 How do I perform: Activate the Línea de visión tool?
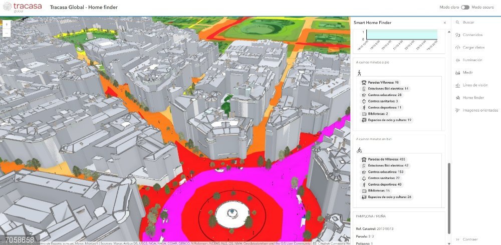point(474,85)
